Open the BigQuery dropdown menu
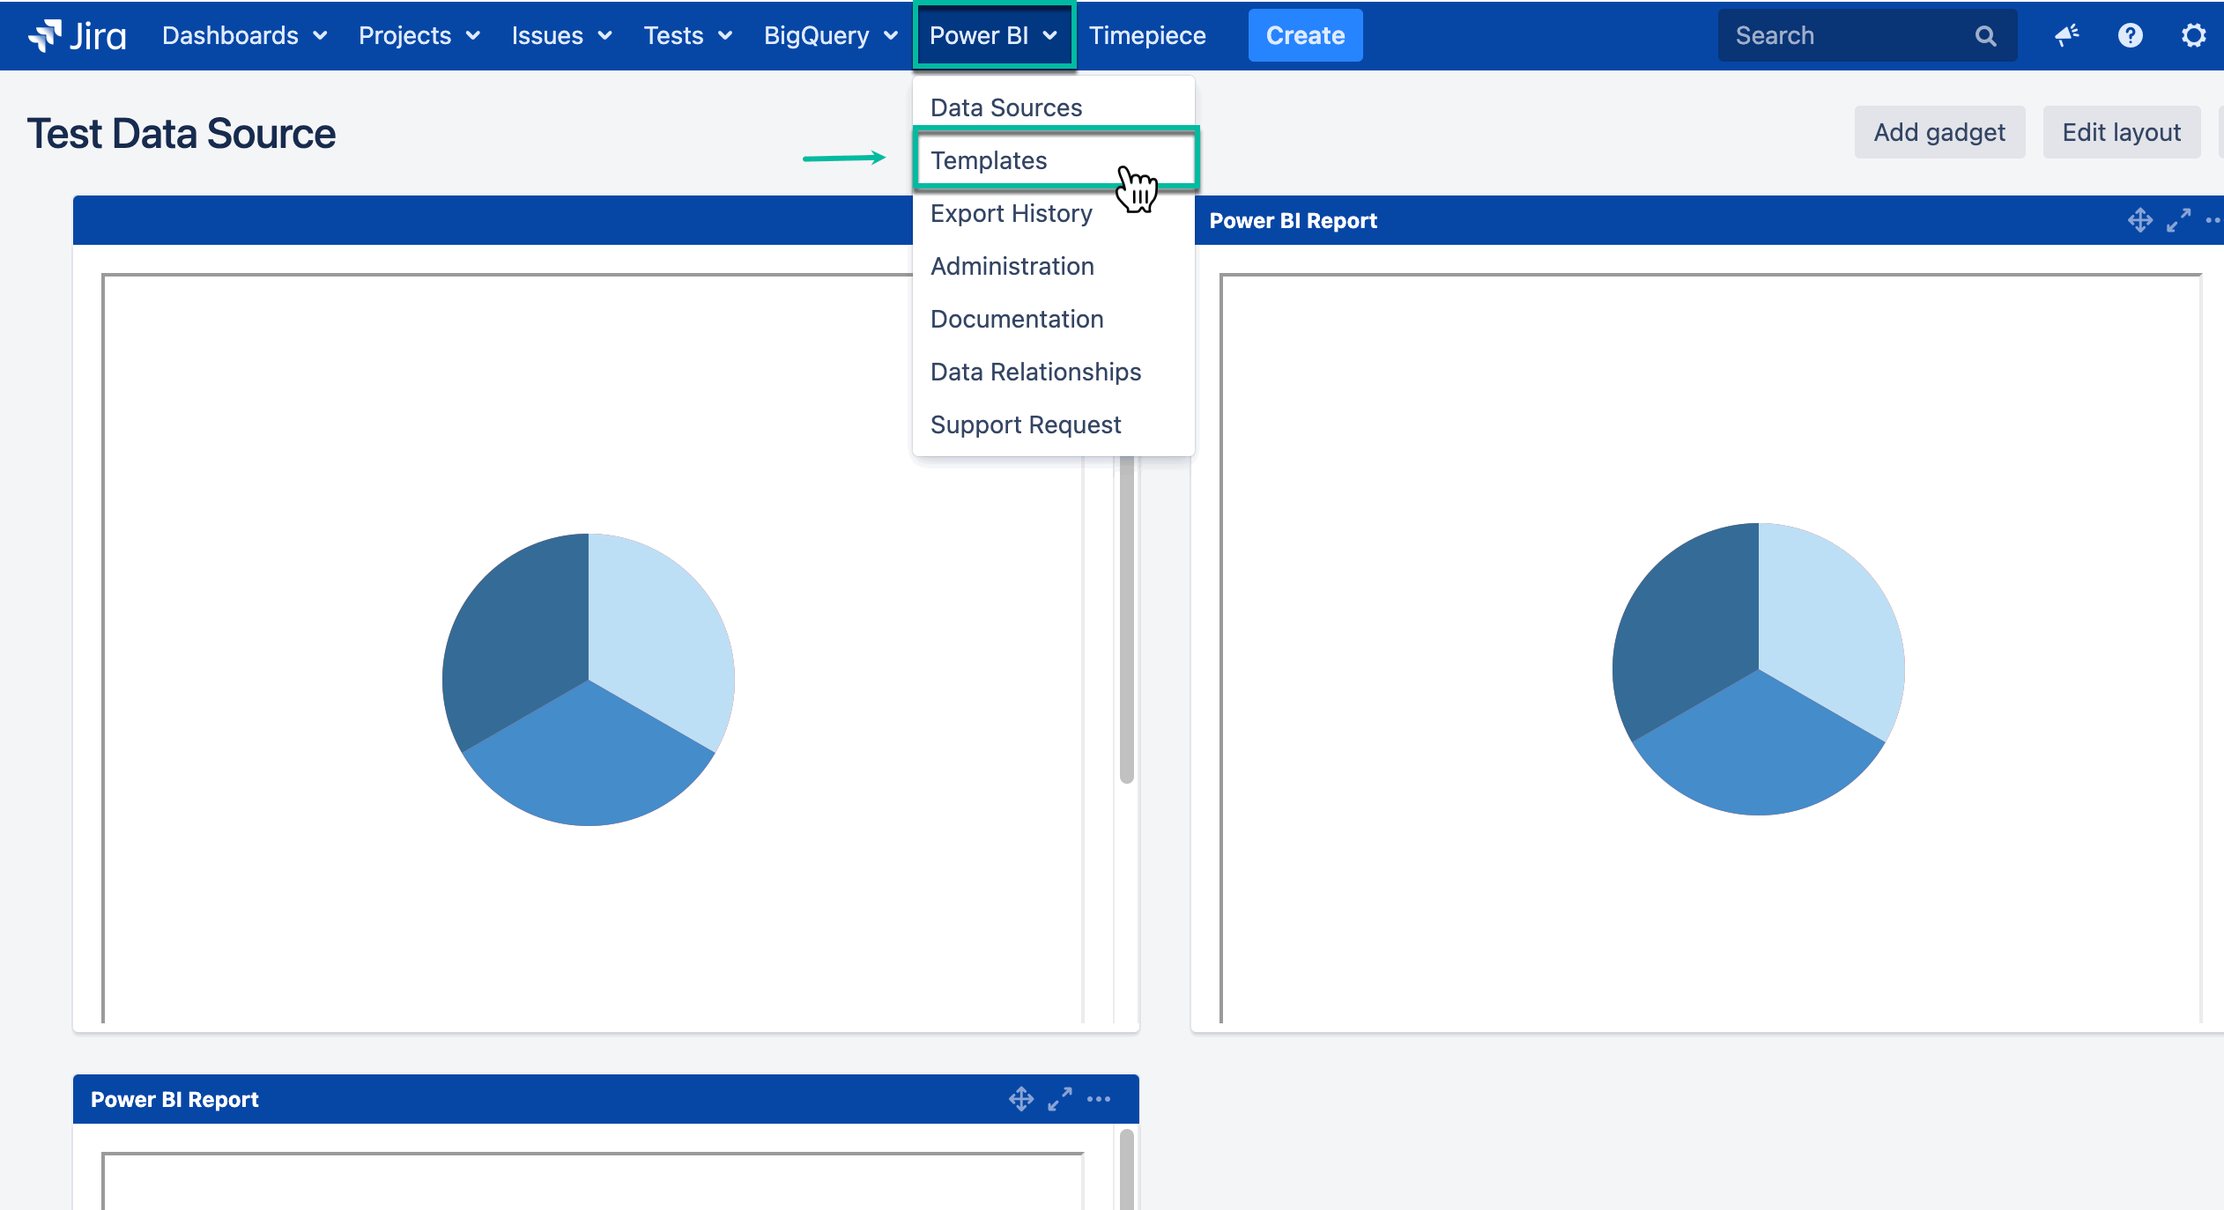This screenshot has width=2224, height=1210. (830, 35)
